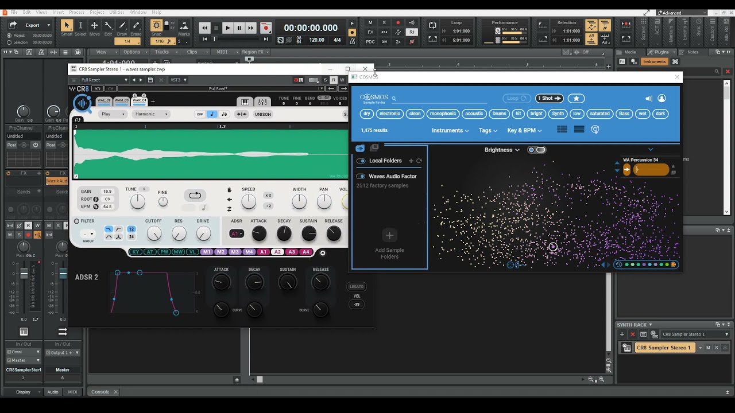This screenshot has height=413, width=735.
Task: Open the Harmonic mode dropdown
Action: [x=152, y=114]
